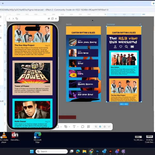
Task: Open VLC media player desktop shortcut
Action: [x=4, y=138]
